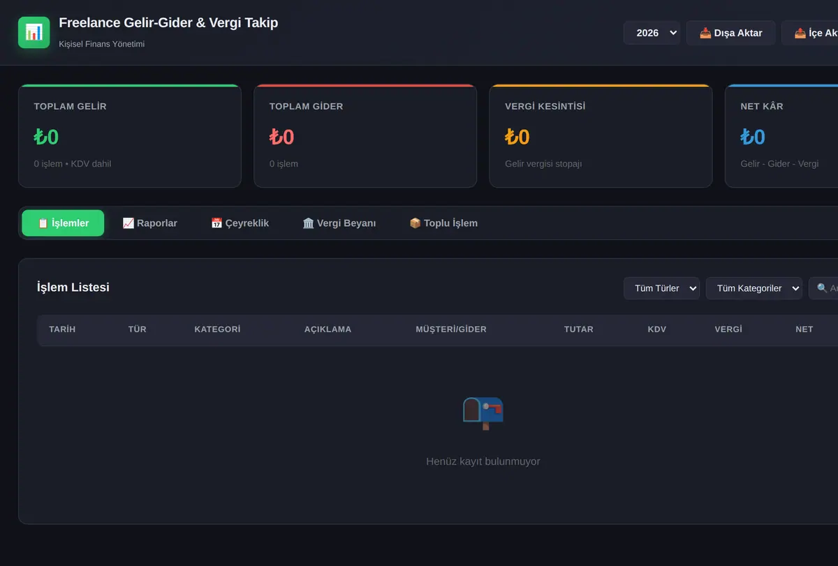
Task: Click the KDV column header
Action: pyautogui.click(x=657, y=329)
